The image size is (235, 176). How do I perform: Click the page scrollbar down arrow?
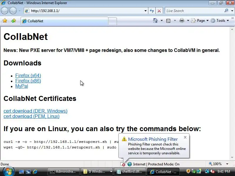(232, 158)
